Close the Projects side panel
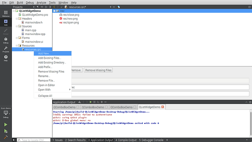This screenshot has height=142, width=252. point(50,7)
